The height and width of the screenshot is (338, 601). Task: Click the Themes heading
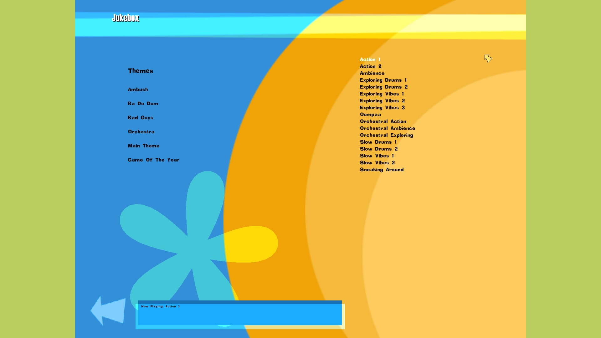pos(140,71)
